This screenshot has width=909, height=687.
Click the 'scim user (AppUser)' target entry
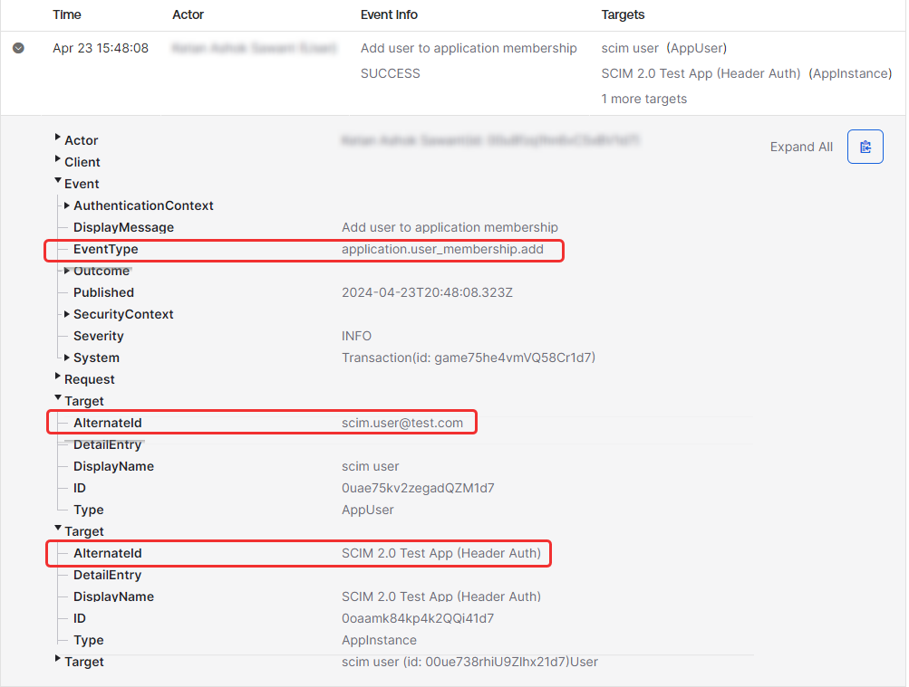point(663,48)
